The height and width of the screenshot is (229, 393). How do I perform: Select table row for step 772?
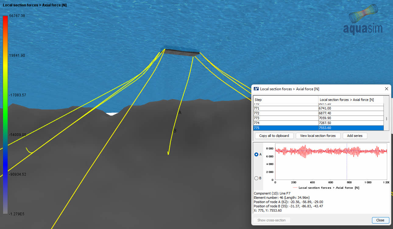tap(318, 113)
